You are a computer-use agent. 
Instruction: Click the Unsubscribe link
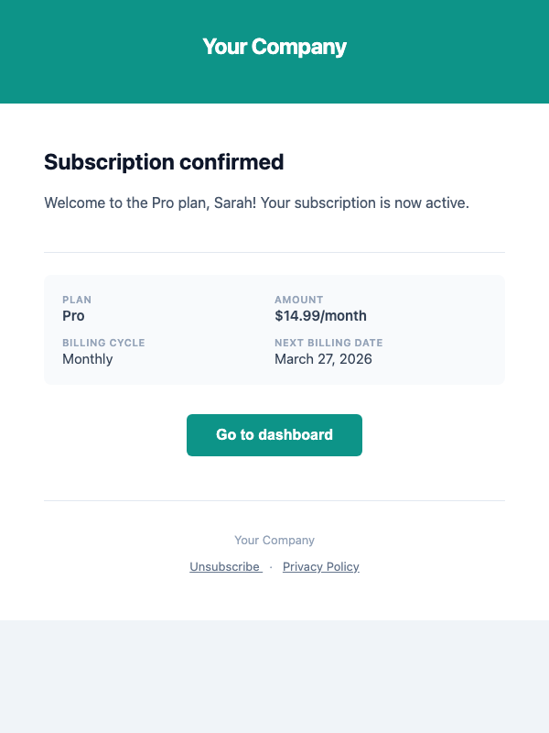click(225, 566)
